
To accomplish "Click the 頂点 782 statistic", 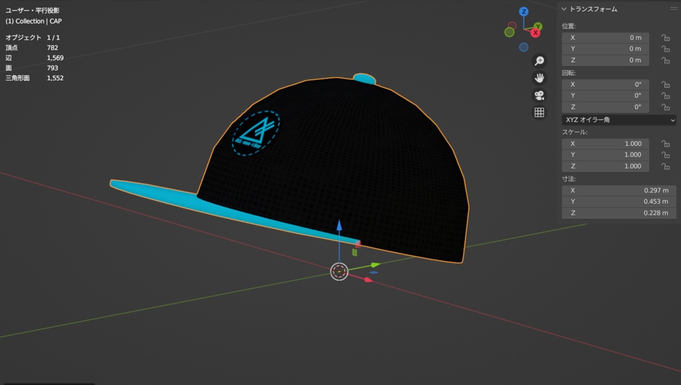I will [31, 48].
